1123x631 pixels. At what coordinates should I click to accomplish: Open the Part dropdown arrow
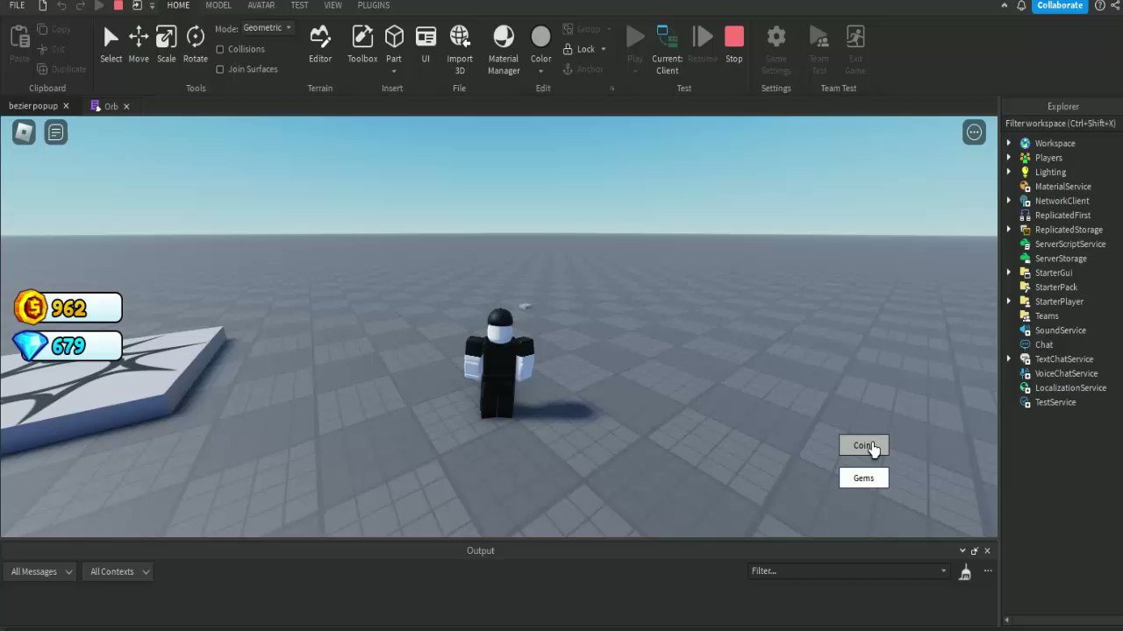[394, 72]
